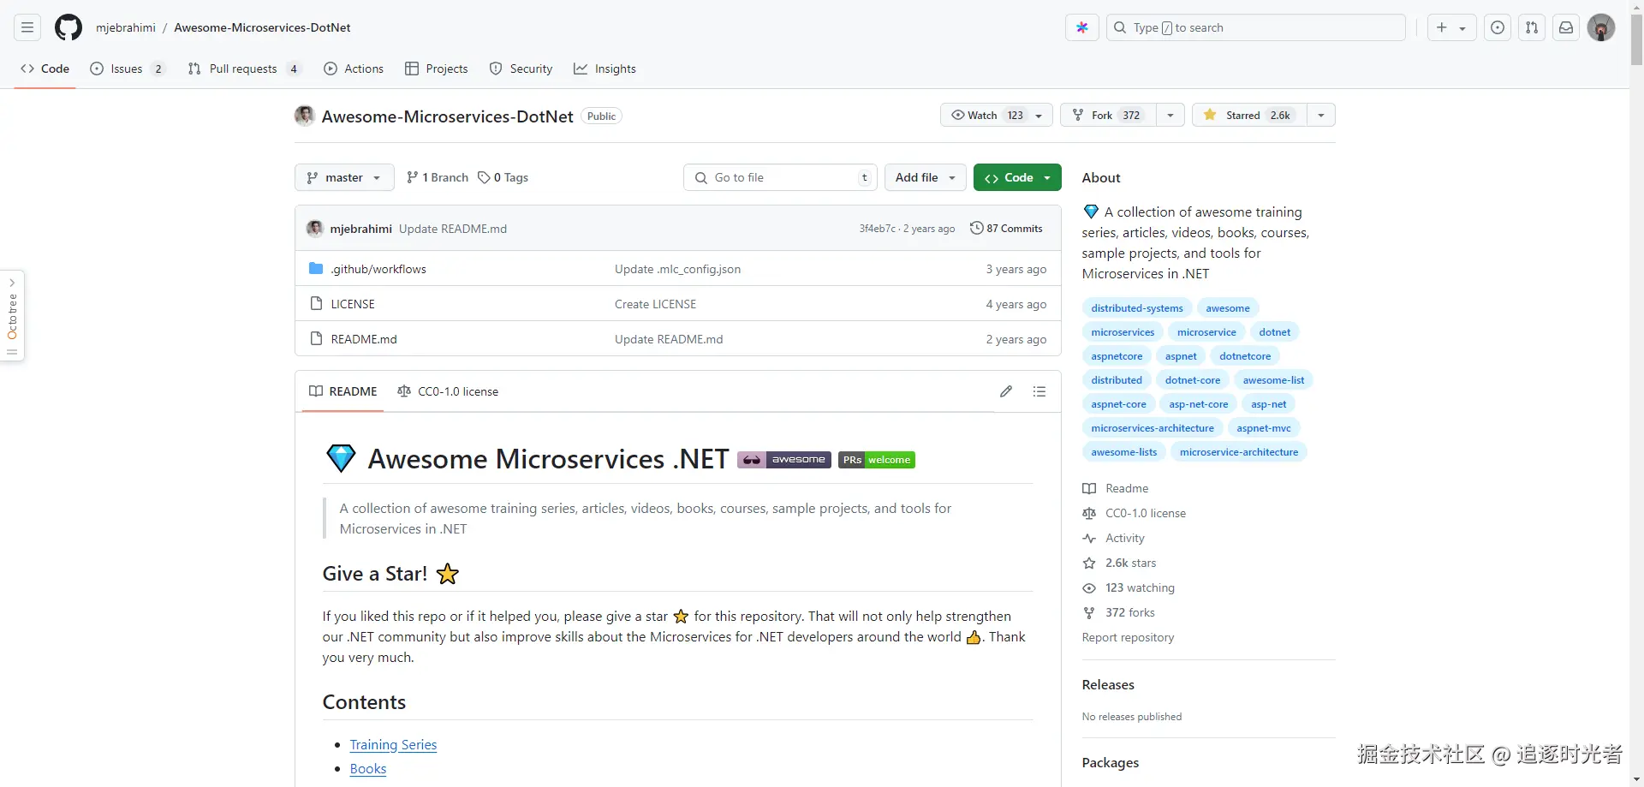Open the Pull requests tab
The height and width of the screenshot is (787, 1644).
coord(244,69)
